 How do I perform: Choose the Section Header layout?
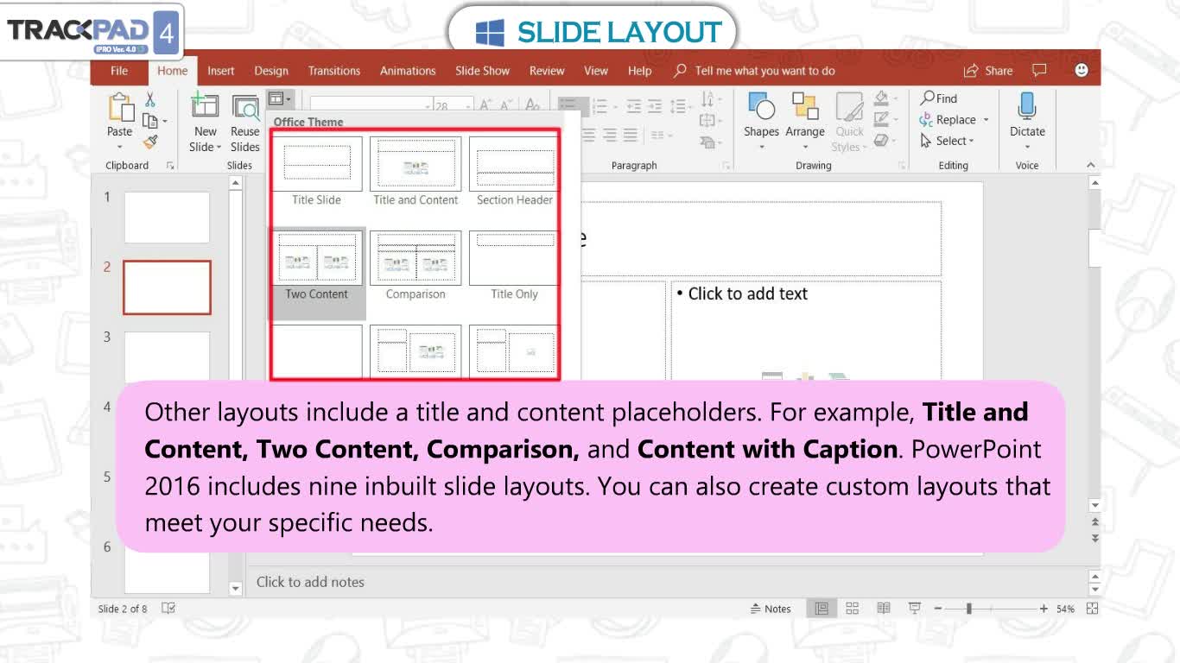514,172
